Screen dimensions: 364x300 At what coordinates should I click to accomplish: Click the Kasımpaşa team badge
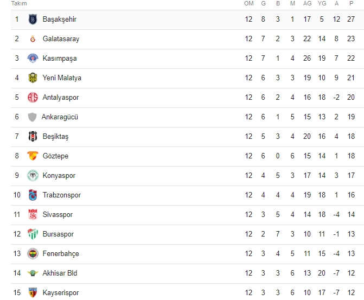coord(33,59)
